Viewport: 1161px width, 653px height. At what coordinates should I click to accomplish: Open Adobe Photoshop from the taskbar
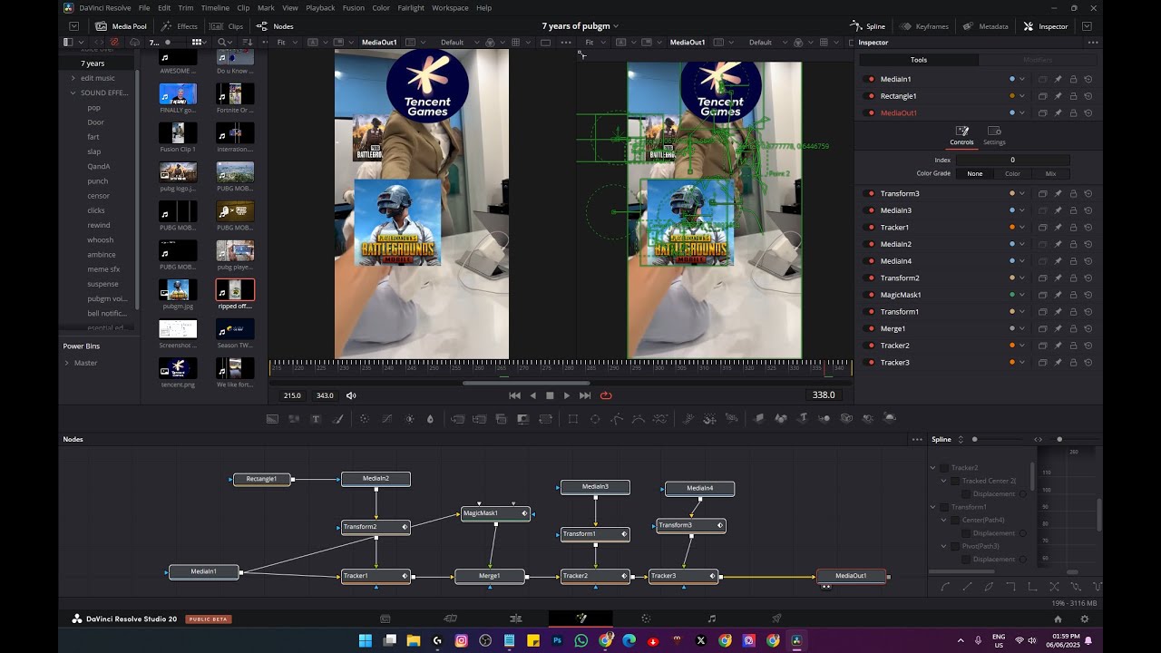click(x=557, y=640)
